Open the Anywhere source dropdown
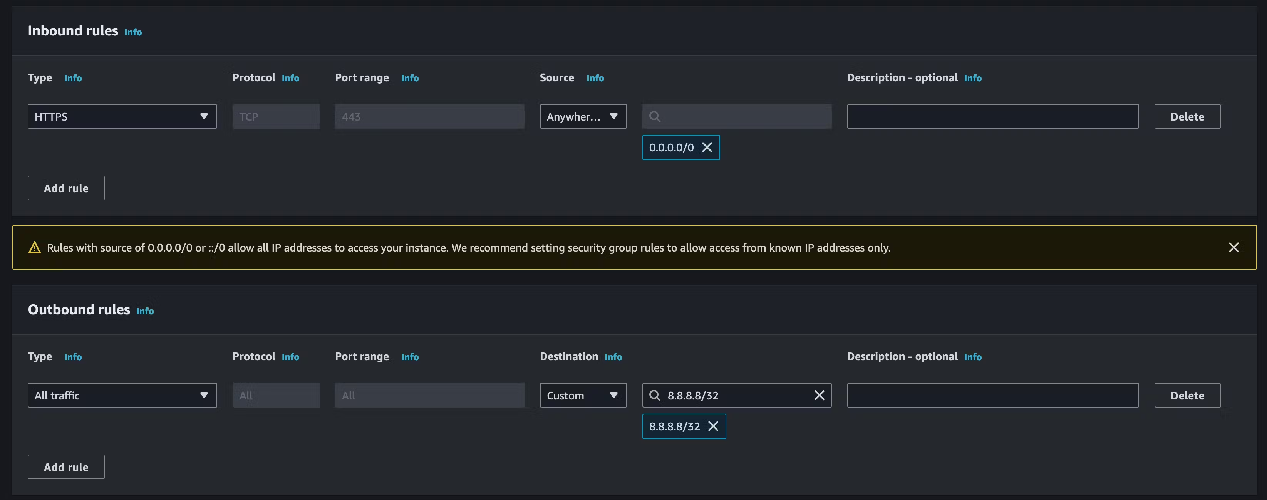Image resolution: width=1267 pixels, height=500 pixels. coord(583,116)
